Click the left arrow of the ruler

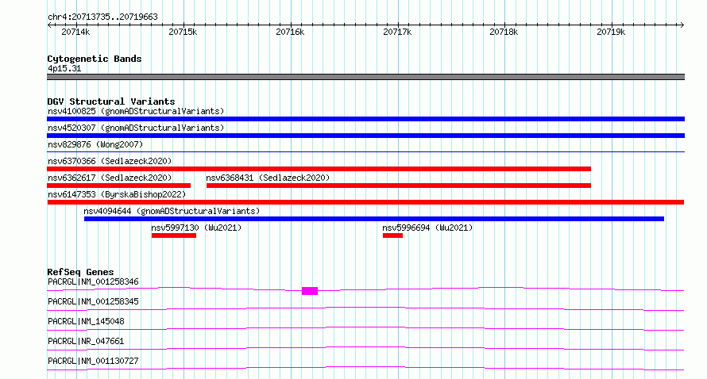[50, 25]
